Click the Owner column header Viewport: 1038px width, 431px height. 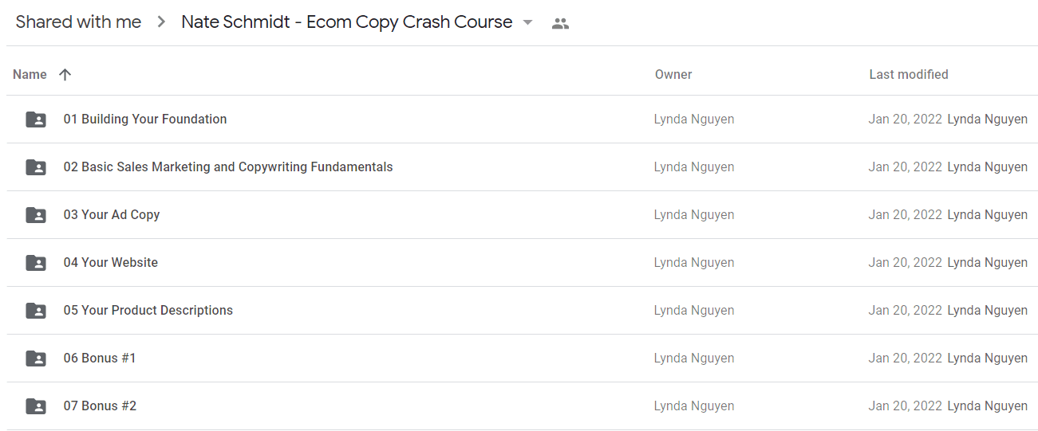[x=673, y=74]
